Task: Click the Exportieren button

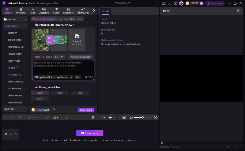Action: (x=215, y=3)
